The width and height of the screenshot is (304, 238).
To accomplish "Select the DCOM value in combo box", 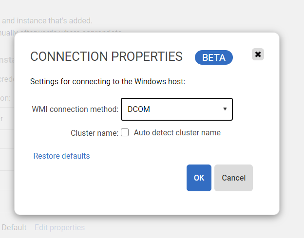I will point(139,109).
